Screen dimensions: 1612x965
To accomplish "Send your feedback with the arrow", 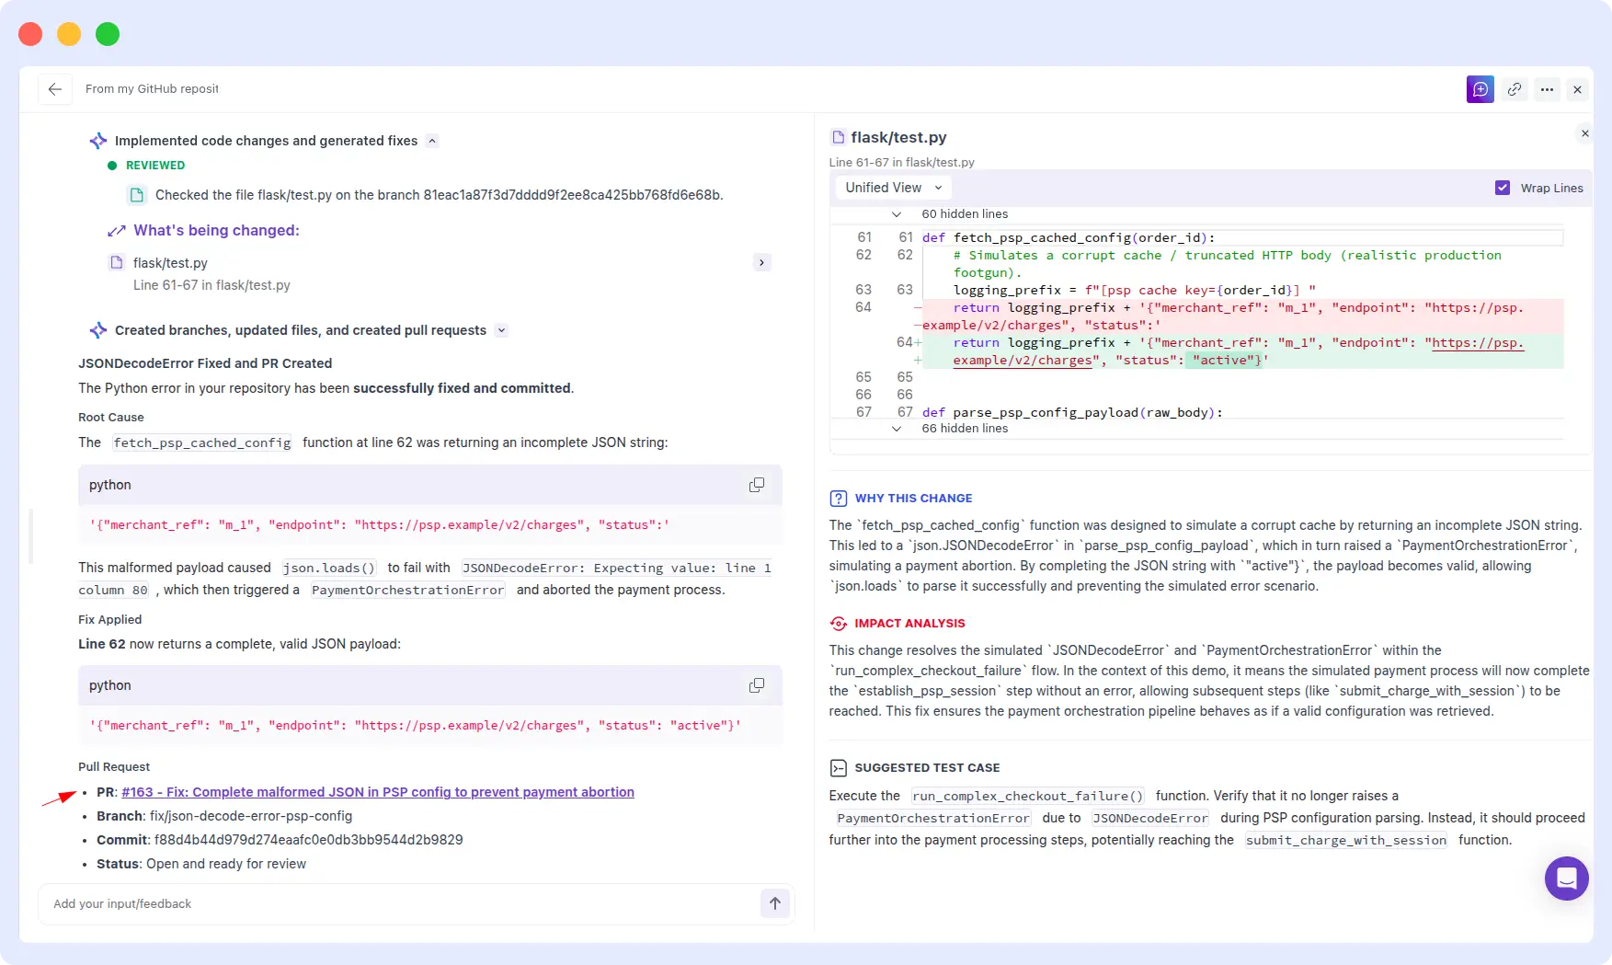I will tap(774, 903).
